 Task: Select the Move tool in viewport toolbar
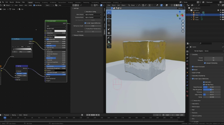109,21
